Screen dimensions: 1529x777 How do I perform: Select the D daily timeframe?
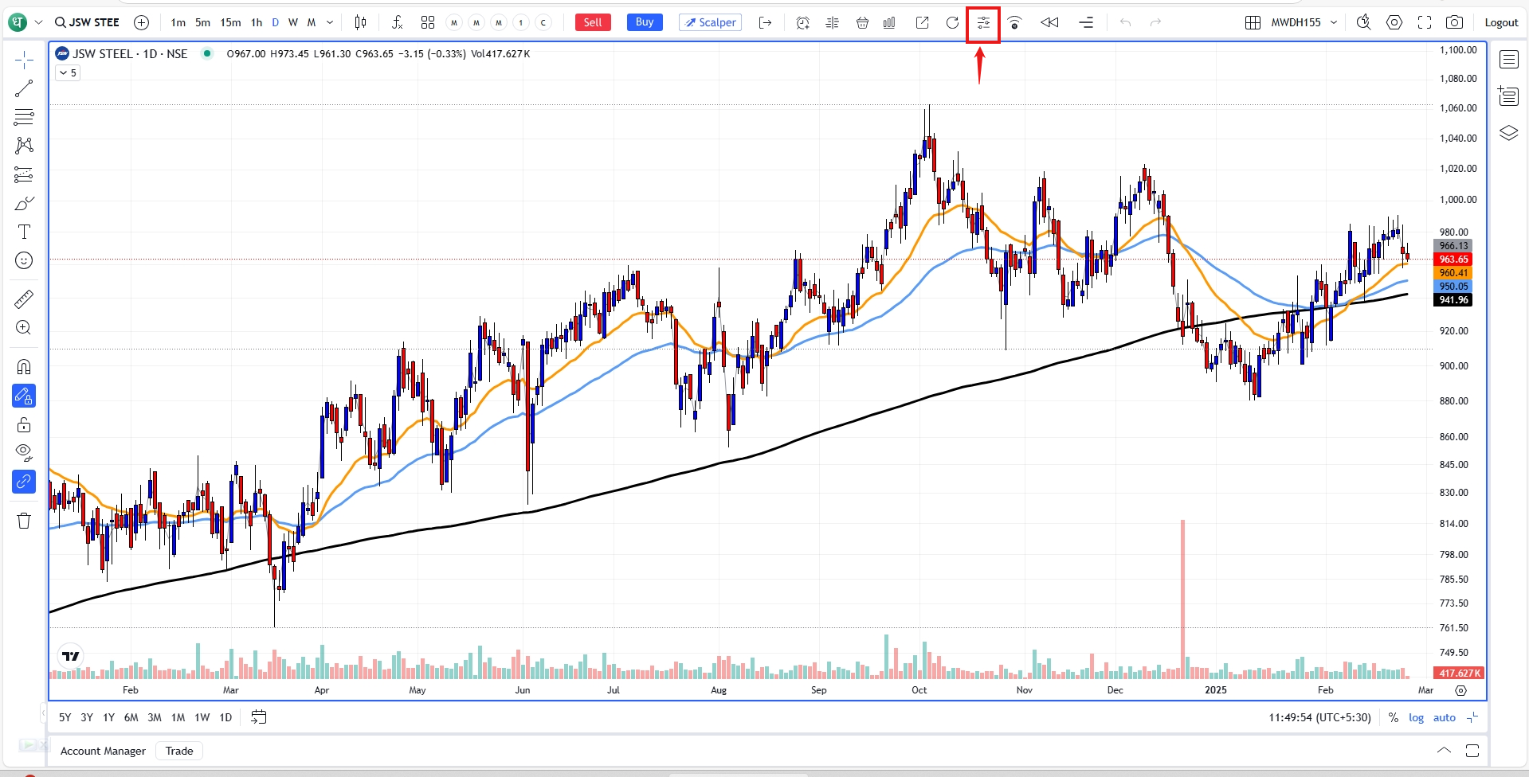[x=276, y=22]
